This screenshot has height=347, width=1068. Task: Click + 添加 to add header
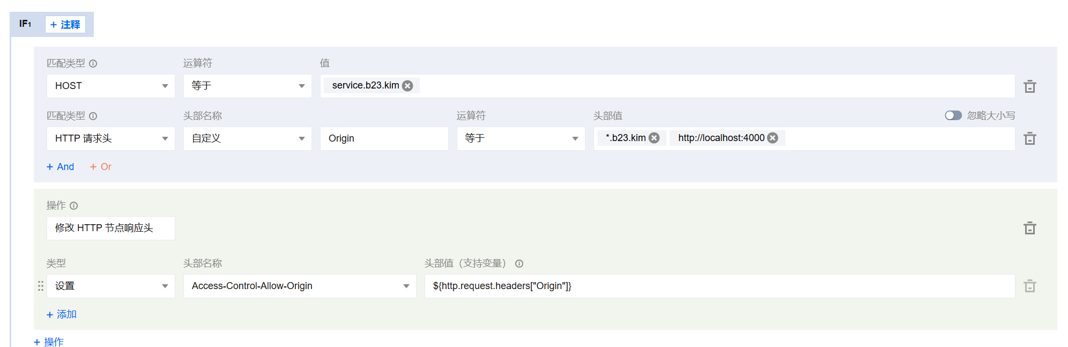tap(62, 314)
